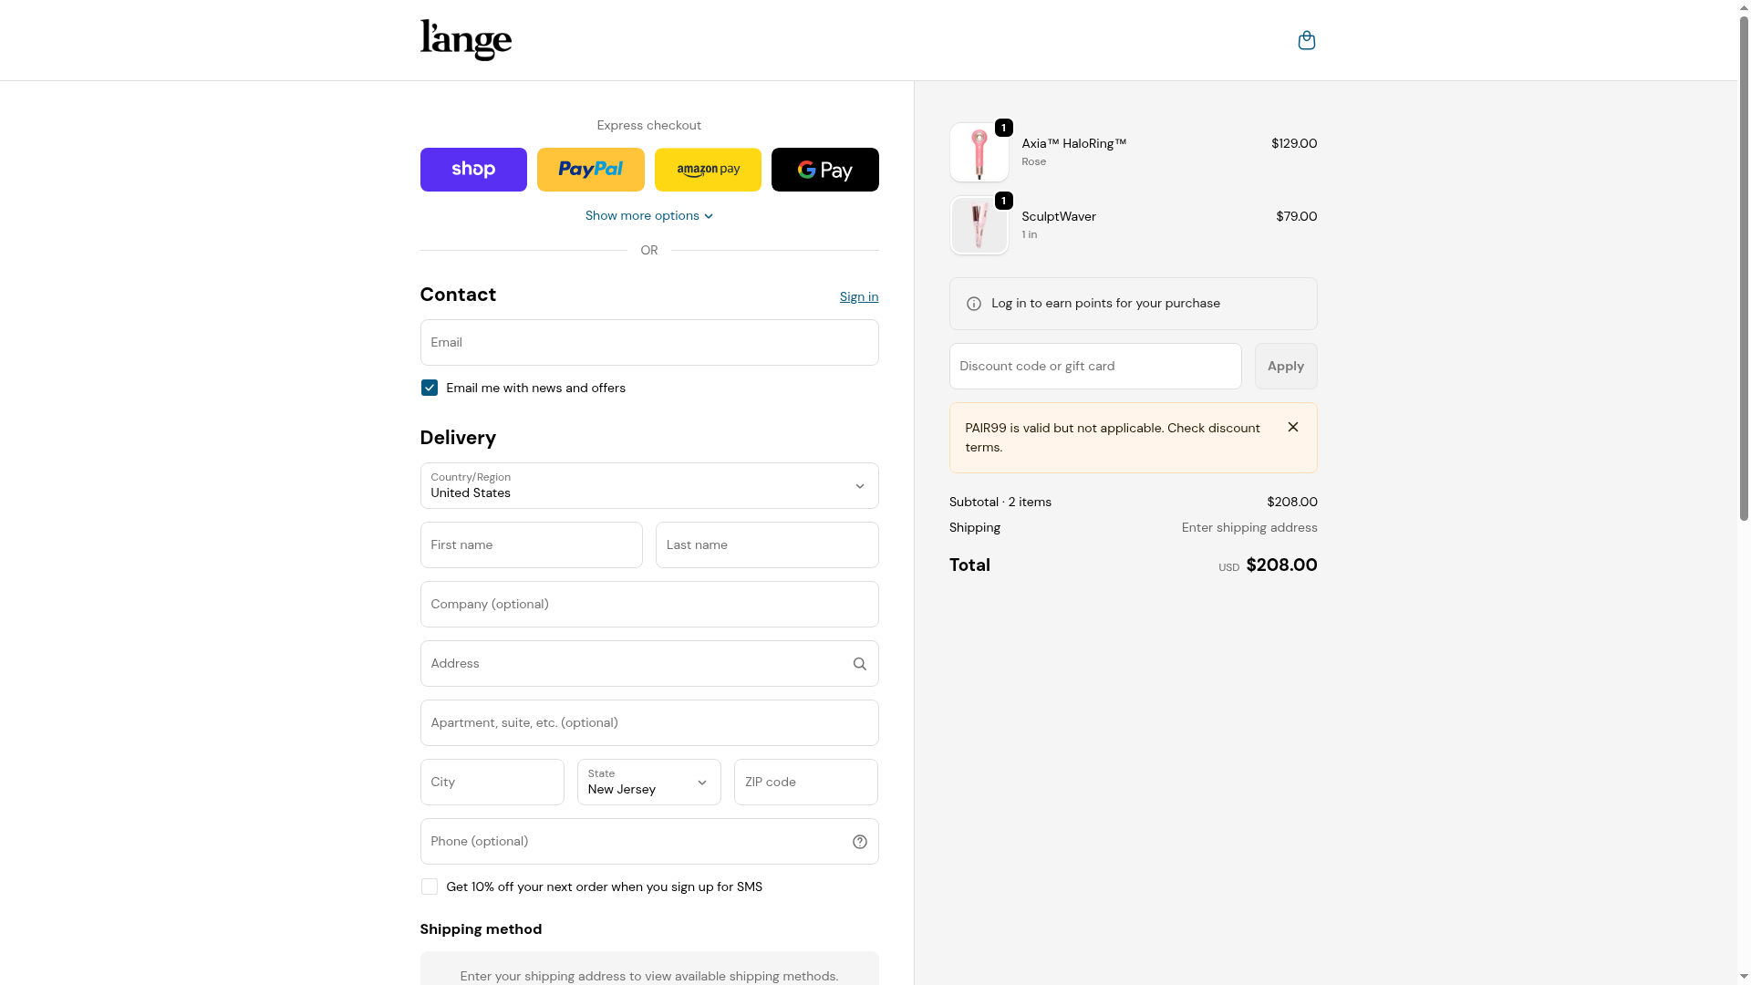Select Amazon Pay express checkout
The image size is (1751, 985).
tap(708, 170)
